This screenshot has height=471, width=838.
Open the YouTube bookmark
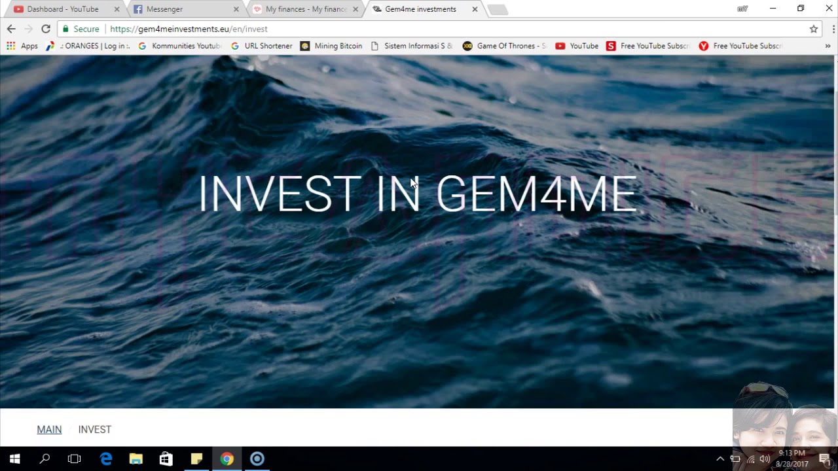(577, 46)
